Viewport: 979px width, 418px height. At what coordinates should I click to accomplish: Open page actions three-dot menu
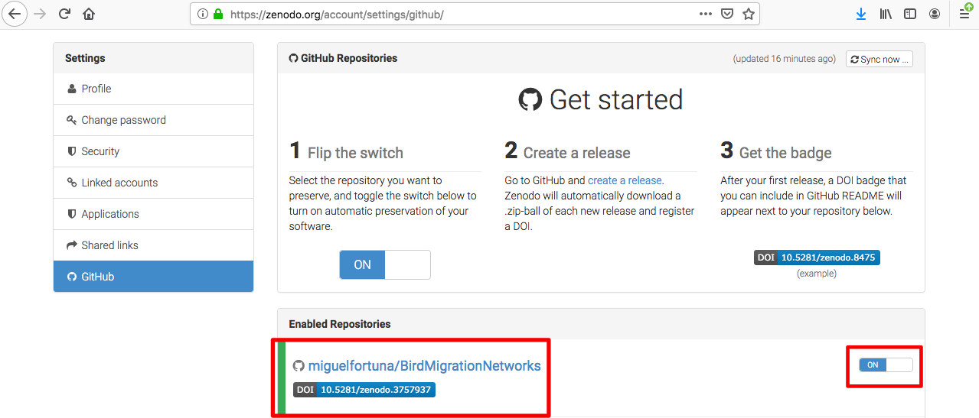706,14
